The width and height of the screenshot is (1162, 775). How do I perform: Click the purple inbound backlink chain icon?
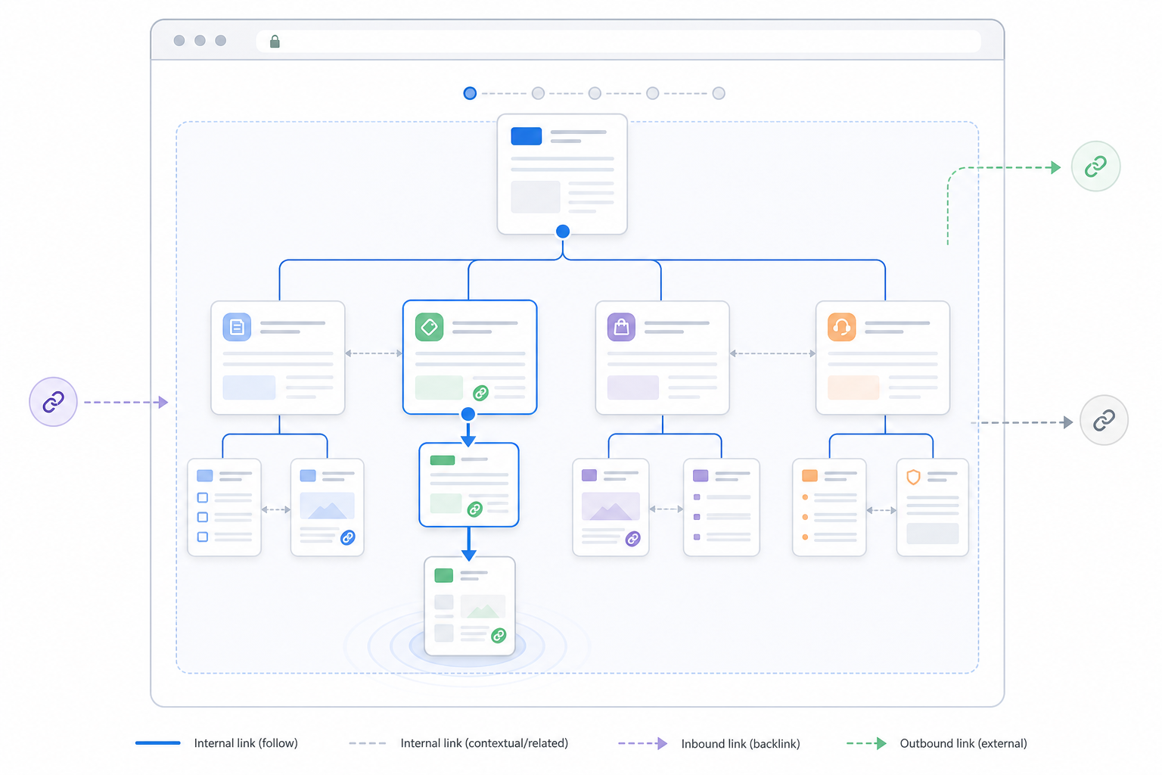point(53,402)
